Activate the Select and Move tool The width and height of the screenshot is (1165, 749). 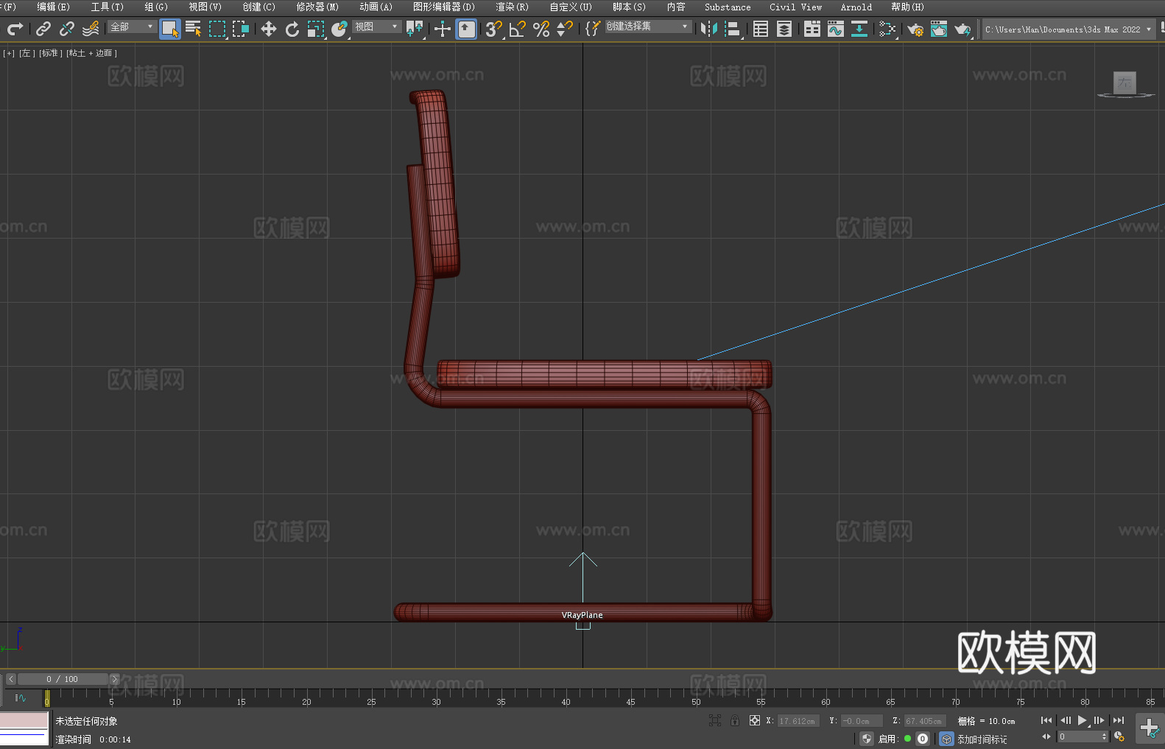tap(269, 29)
